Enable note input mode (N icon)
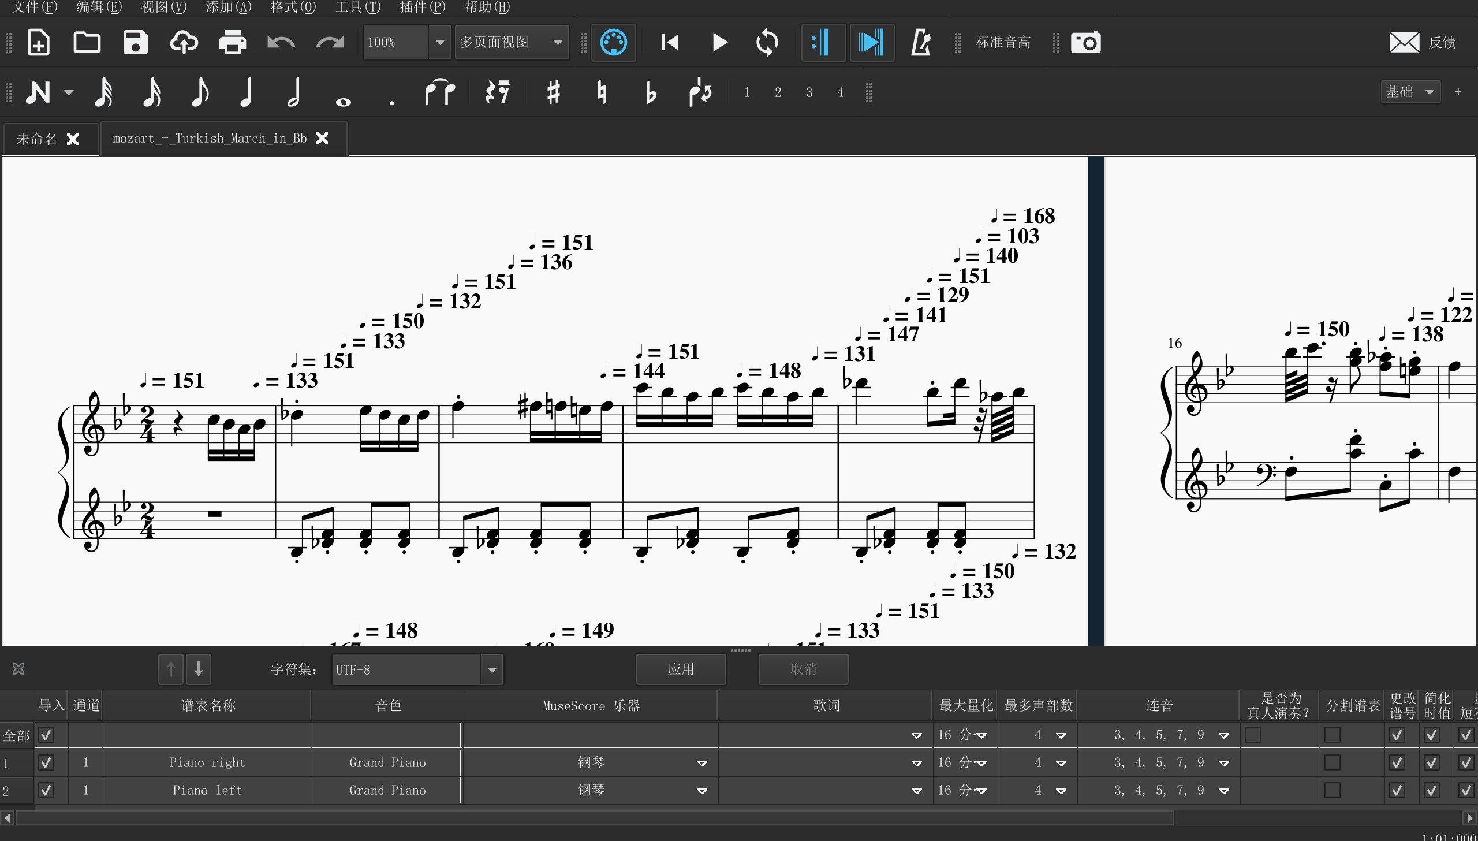1478x841 pixels. [38, 92]
